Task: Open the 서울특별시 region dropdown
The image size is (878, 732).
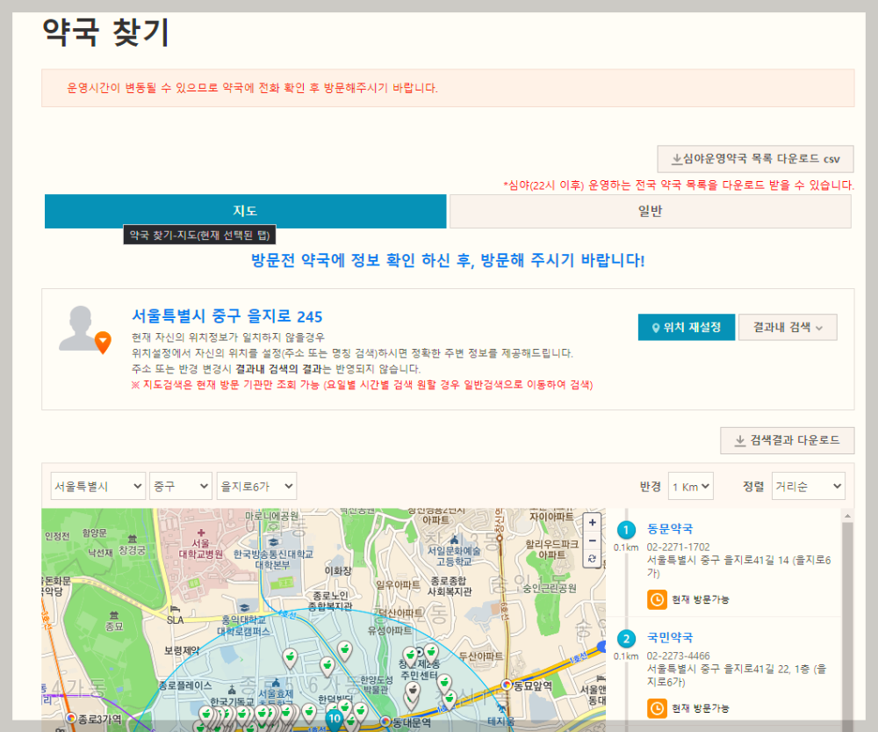Action: coord(97,485)
